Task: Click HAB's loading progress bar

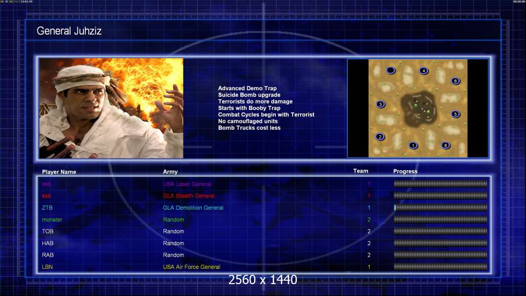Action: coord(441,243)
